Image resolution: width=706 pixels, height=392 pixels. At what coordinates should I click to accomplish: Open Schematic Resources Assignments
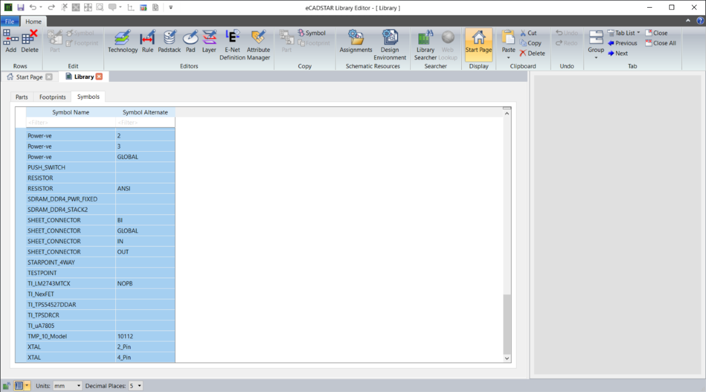coord(356,41)
